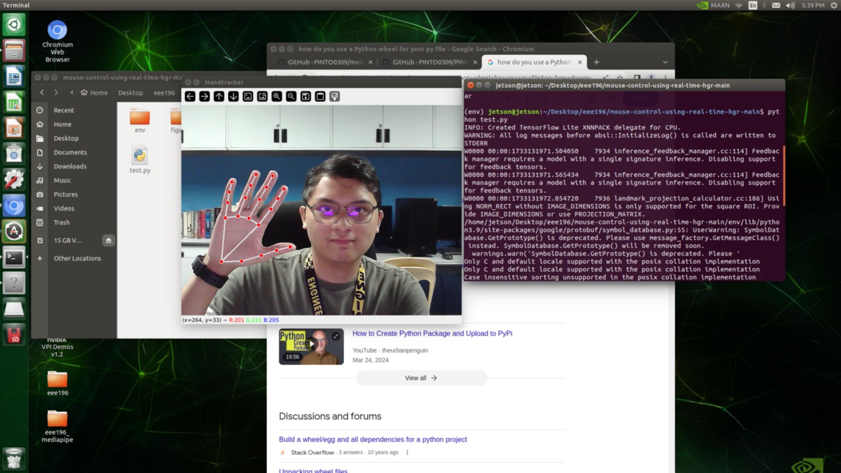This screenshot has height=473, width=841.
Task: Click the zoom out magnifier in Handtracker
Action: 291,96
